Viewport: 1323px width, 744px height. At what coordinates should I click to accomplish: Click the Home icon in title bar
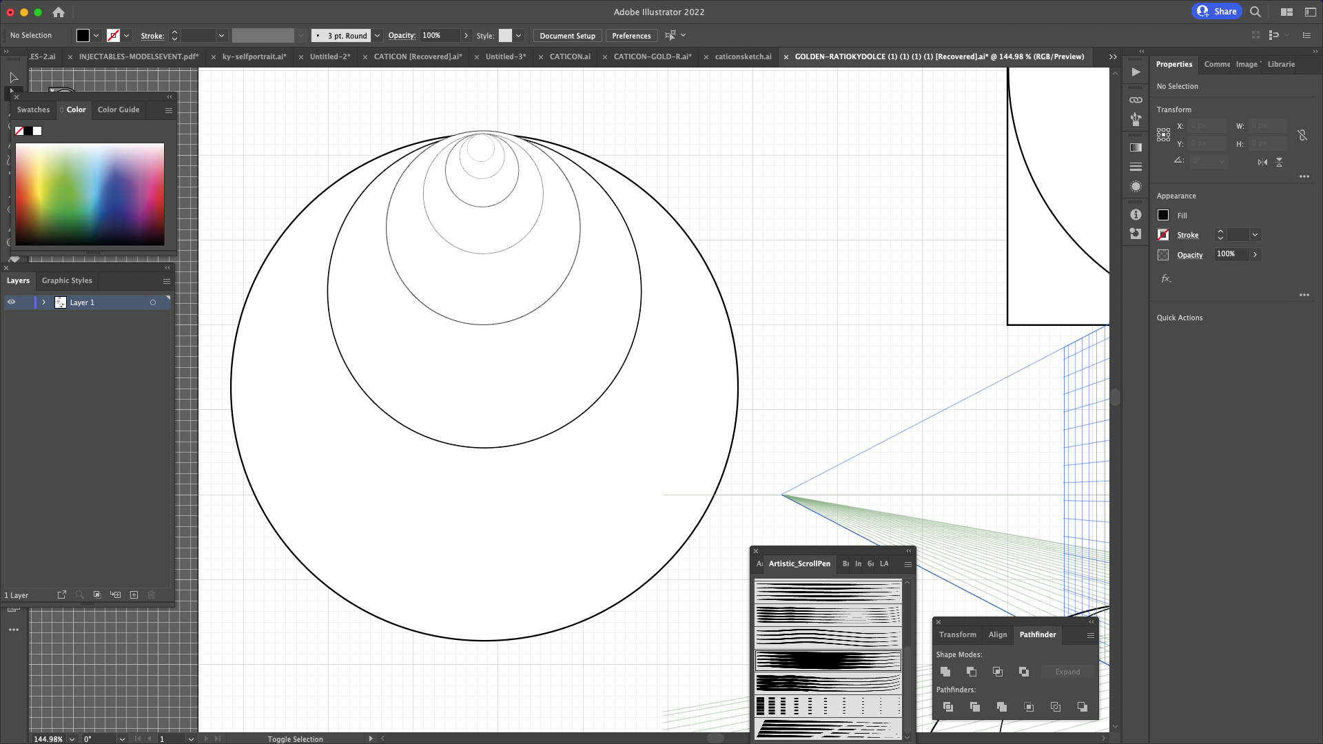59,12
